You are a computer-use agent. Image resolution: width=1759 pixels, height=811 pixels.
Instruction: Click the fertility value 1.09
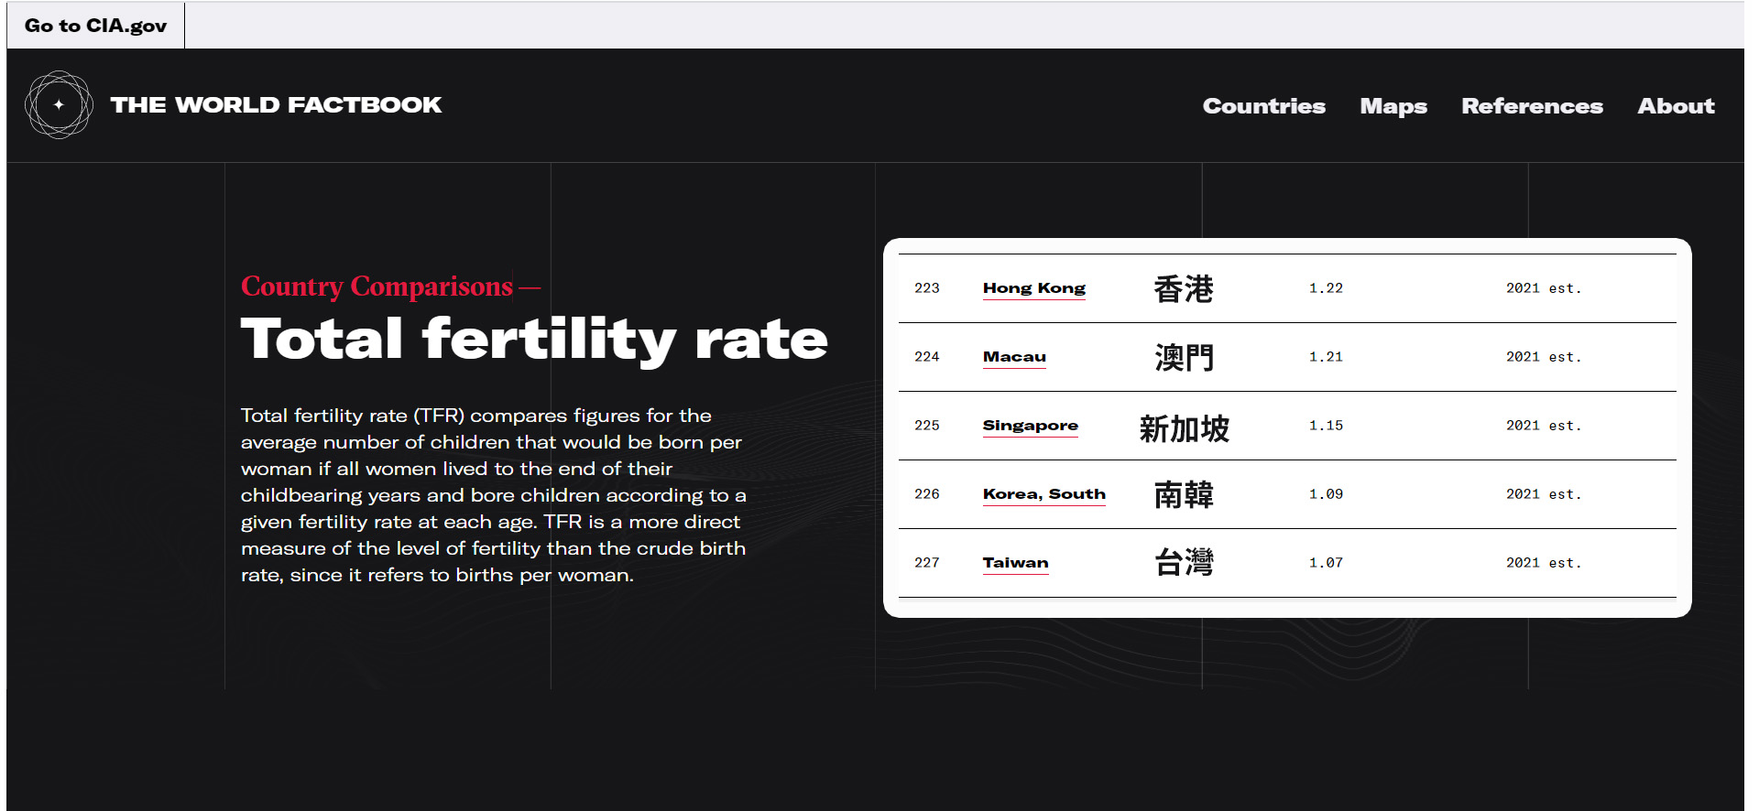(x=1326, y=494)
